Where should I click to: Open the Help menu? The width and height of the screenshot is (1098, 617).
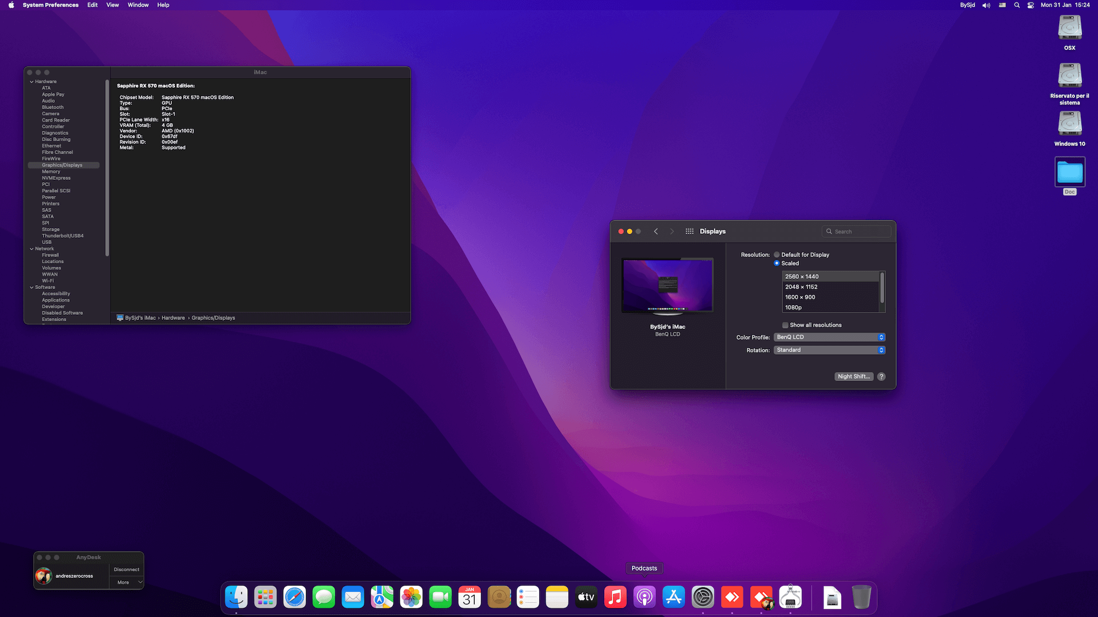tap(163, 5)
